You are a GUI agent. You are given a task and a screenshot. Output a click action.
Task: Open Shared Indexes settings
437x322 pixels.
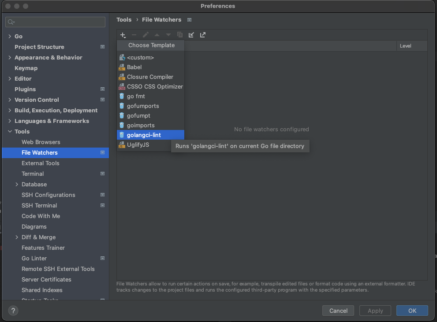[42, 290]
